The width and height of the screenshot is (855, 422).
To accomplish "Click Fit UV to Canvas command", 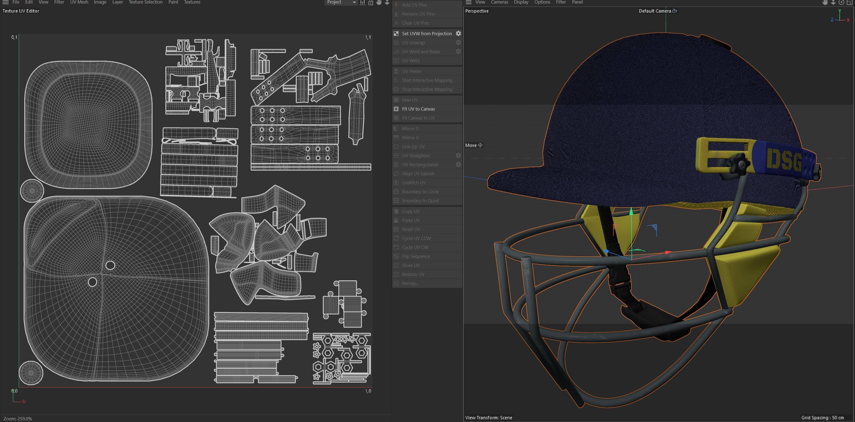I will [418, 109].
